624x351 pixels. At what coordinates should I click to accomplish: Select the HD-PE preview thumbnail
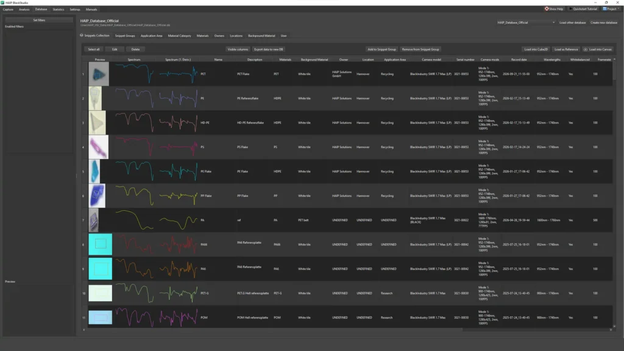(97, 122)
